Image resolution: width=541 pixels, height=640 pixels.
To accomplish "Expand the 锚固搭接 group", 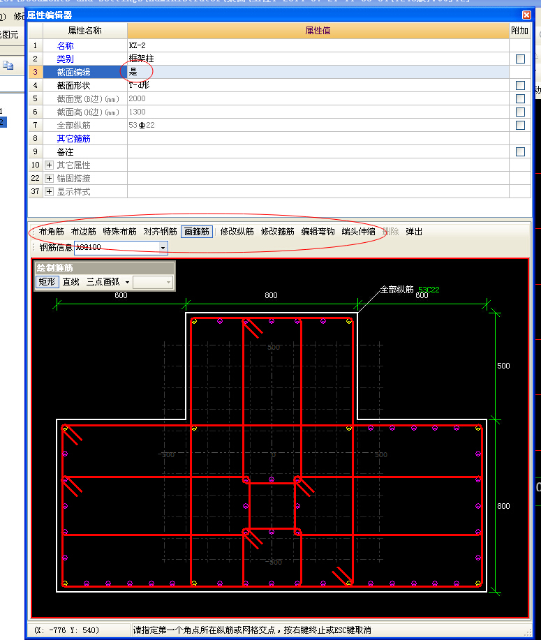I will pos(49,179).
